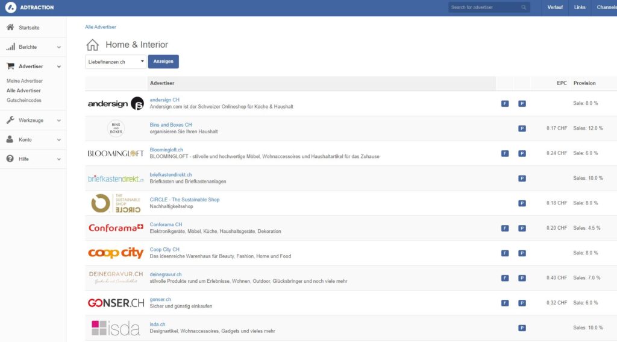This screenshot has width=617, height=342.
Task: Click the Startseite home icon
Action: click(10, 27)
